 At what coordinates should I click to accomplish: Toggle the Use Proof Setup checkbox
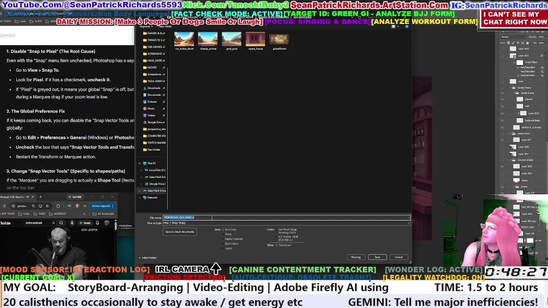click(x=277, y=230)
